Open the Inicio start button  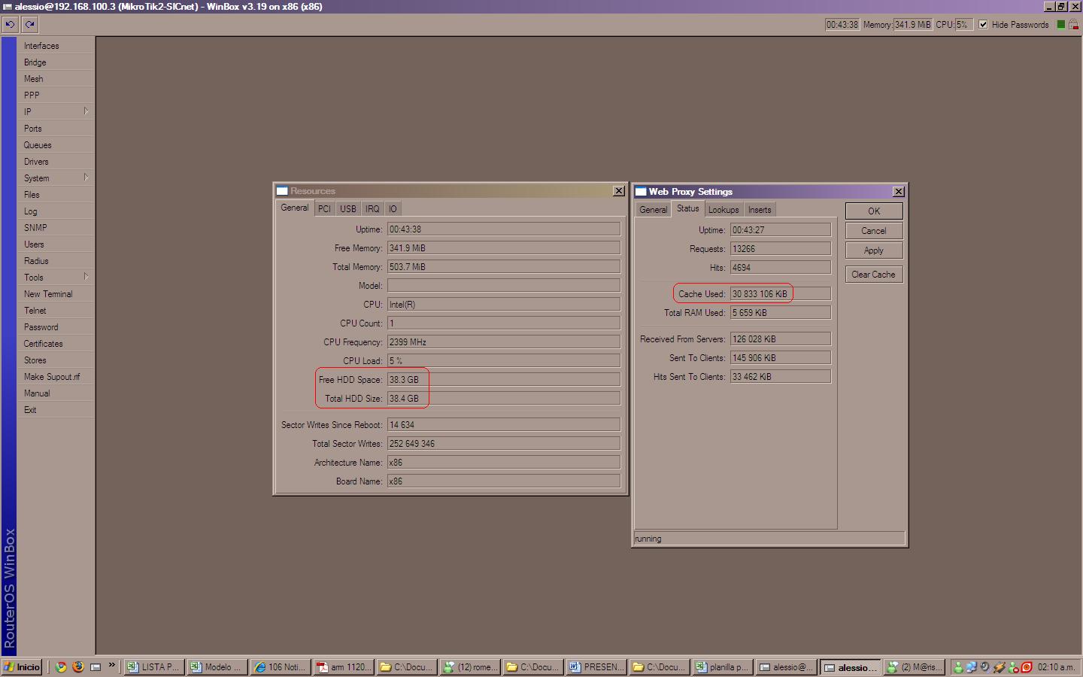pyautogui.click(x=22, y=666)
